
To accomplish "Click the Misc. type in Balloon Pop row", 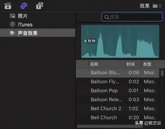I will pyautogui.click(x=150, y=91).
